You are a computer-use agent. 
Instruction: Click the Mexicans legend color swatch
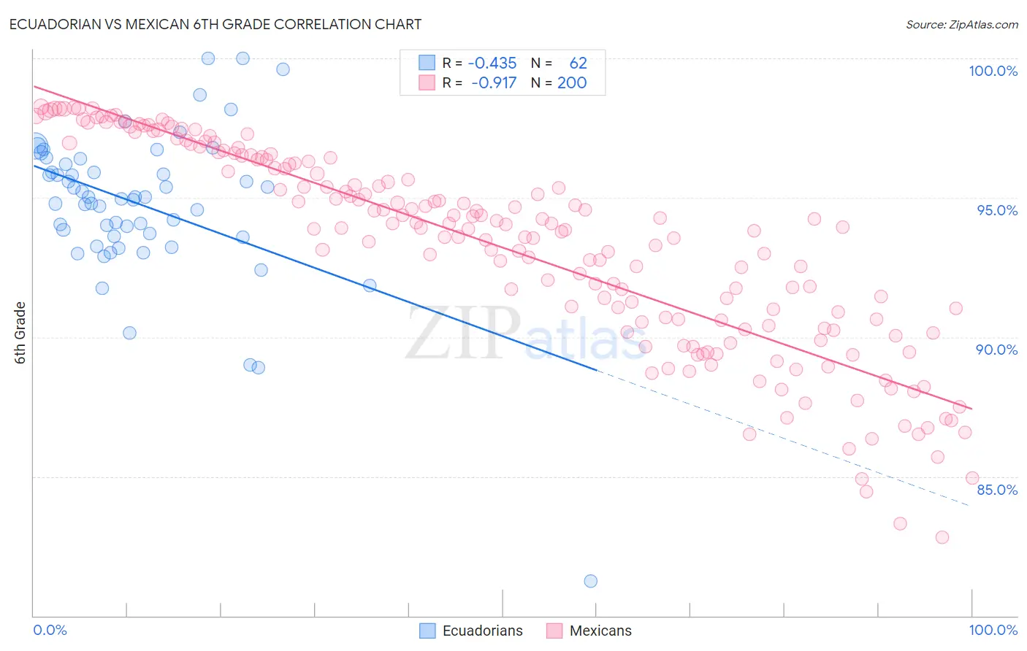click(554, 631)
